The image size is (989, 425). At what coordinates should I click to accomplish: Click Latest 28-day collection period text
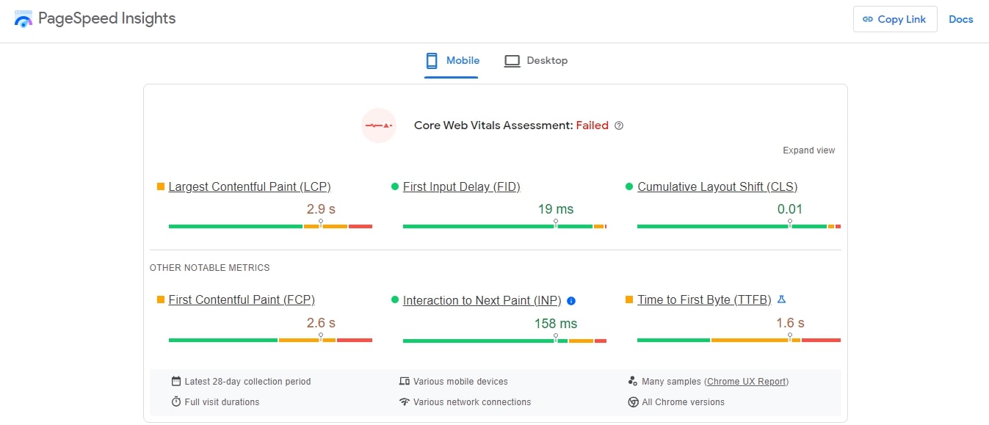pos(247,382)
